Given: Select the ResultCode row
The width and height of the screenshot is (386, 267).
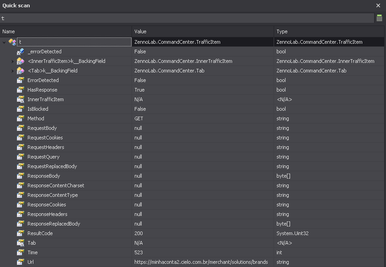Looking at the screenshot, I should [x=40, y=233].
